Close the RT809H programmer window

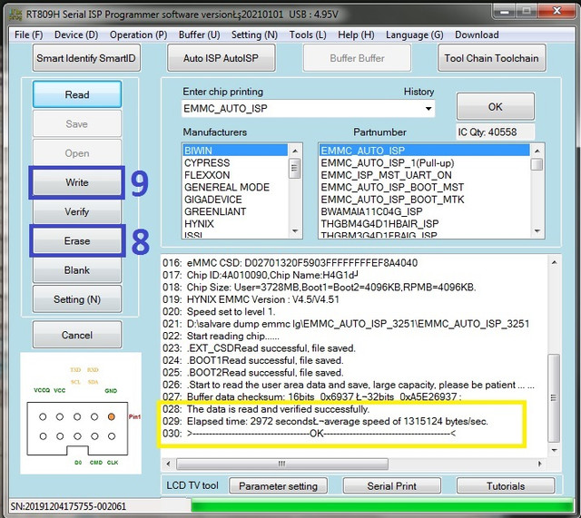(557, 11)
